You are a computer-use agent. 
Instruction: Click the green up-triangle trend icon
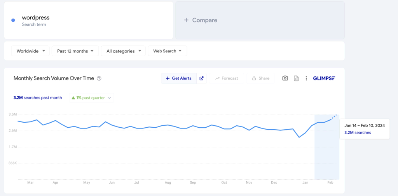73,98
